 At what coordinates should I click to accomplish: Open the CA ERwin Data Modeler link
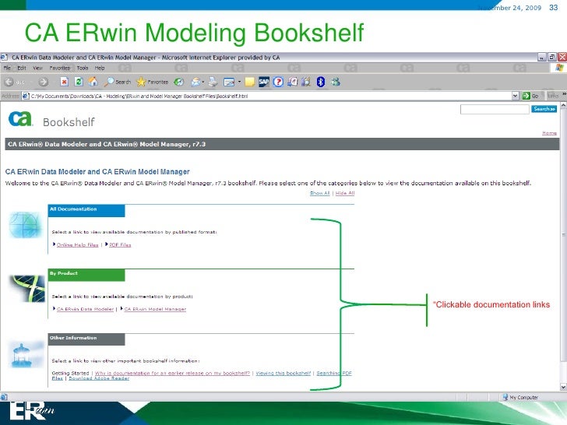point(86,309)
